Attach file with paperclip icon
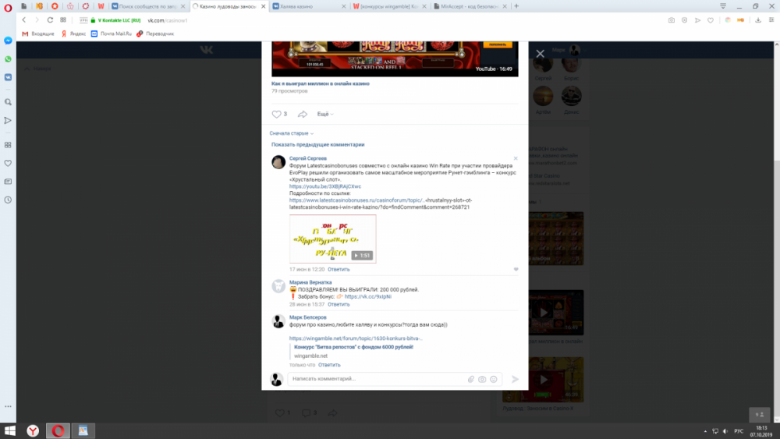 click(471, 379)
